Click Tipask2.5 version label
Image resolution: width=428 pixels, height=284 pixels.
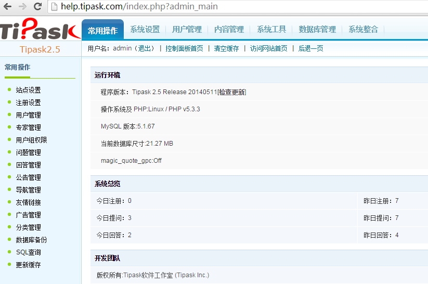pos(40,49)
